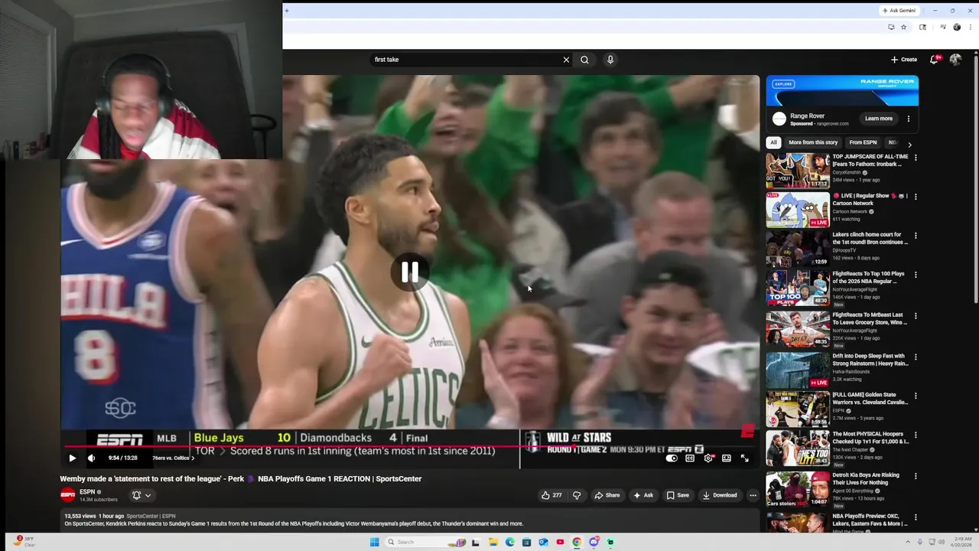The width and height of the screenshot is (979, 551).
Task: Open the ESPN channel name link
Action: pos(87,492)
